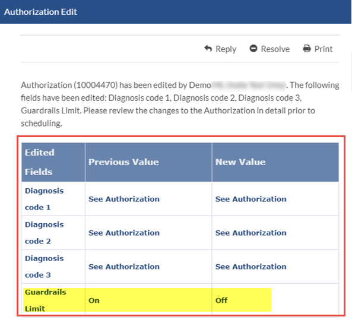This screenshot has height=320, width=352.
Task: Click the Reply arrow icon
Action: point(208,49)
